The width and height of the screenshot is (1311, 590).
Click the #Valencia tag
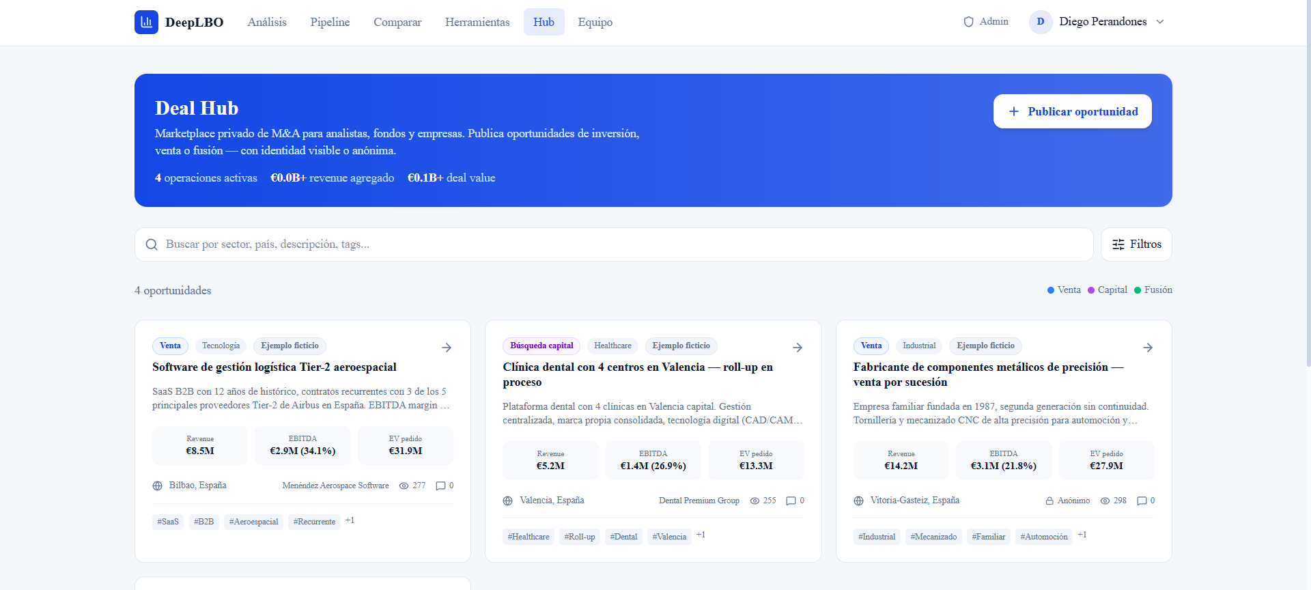(x=669, y=537)
